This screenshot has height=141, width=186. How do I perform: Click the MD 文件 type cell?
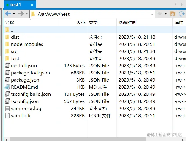98,87
